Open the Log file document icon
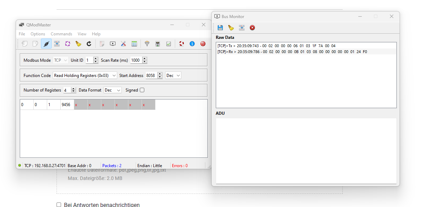Viewport: 427px width, 207px height. (102, 44)
